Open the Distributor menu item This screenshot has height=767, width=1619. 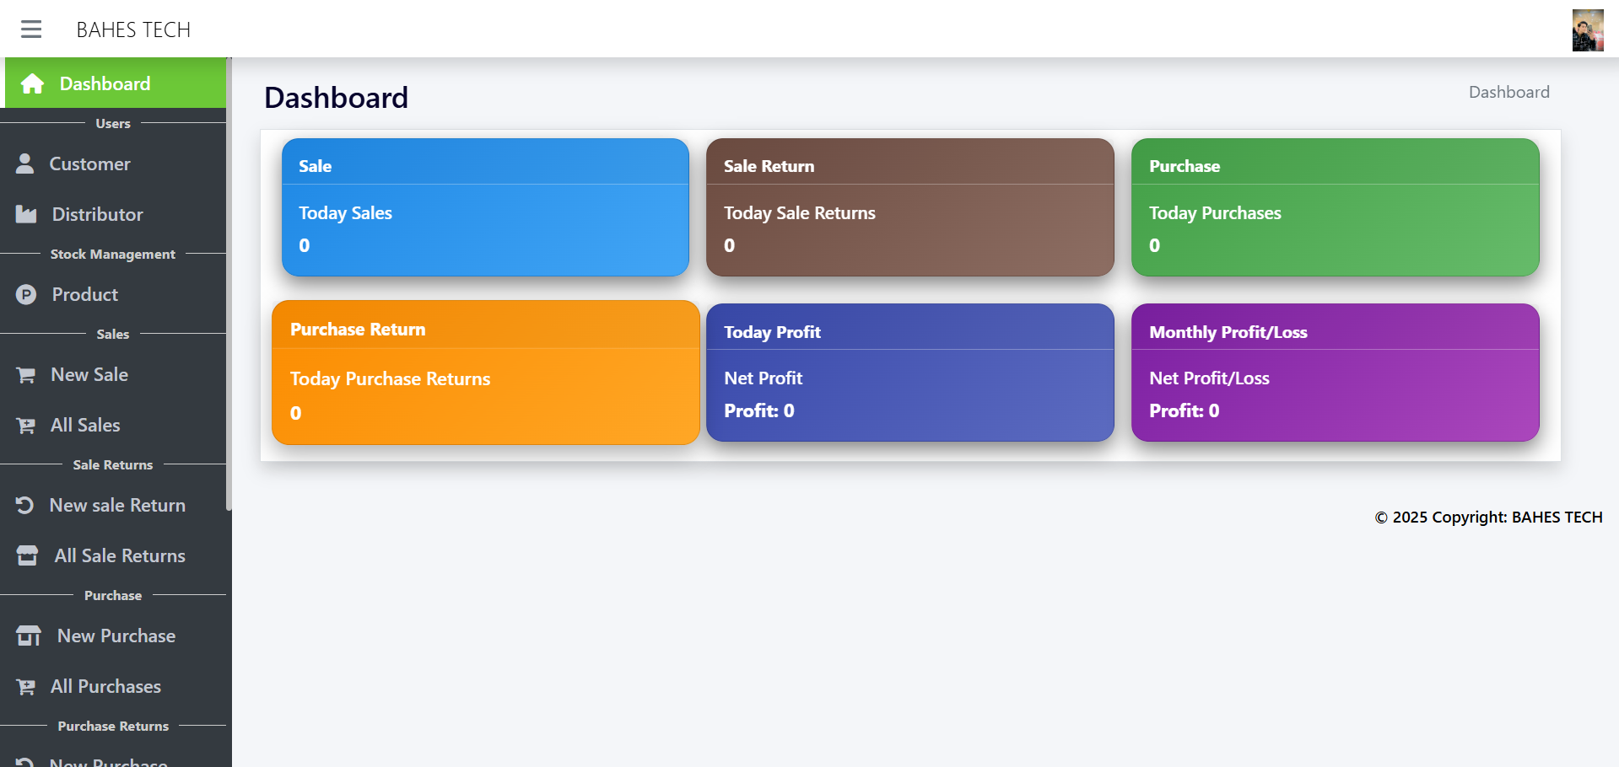click(113, 214)
